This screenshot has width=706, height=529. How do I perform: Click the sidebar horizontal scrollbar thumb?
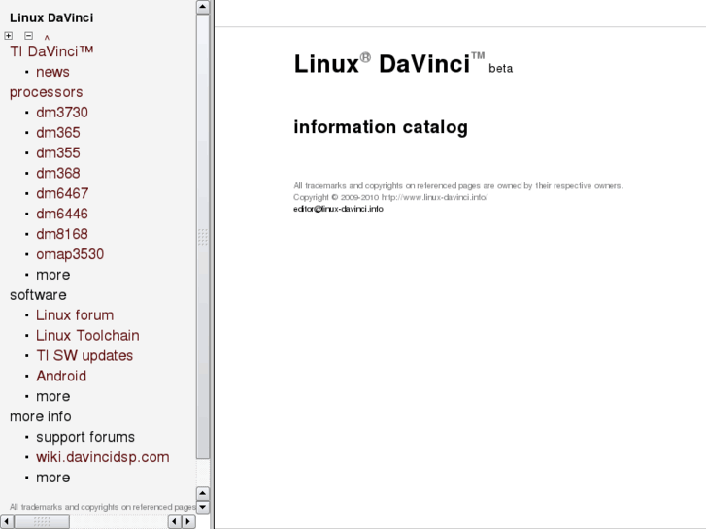click(42, 522)
